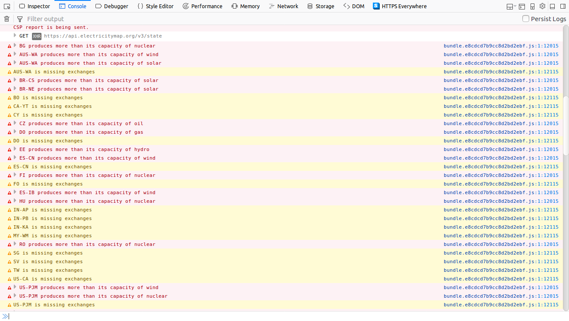
Task: Open the Debugger tab
Action: coord(111,6)
